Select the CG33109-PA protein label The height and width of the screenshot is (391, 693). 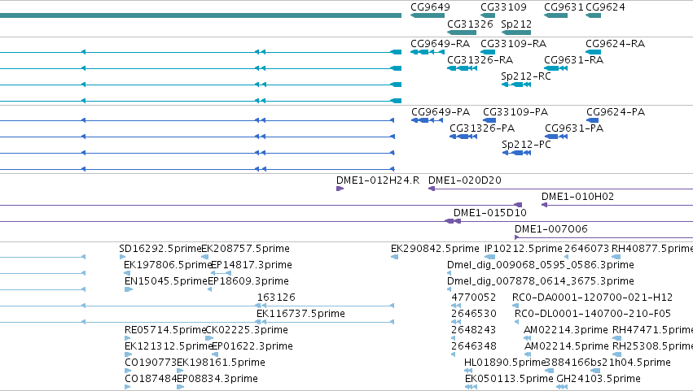click(x=515, y=111)
